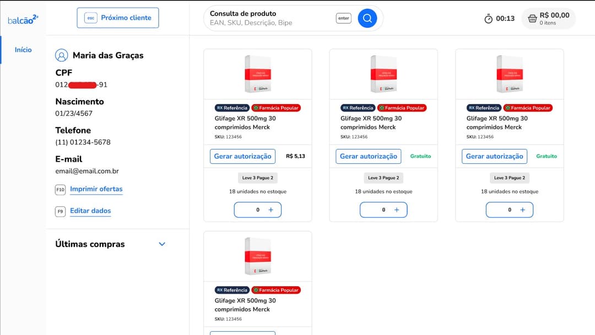595x335 pixels.
Task: Click the quantity value 0 on R$ 5,13 card
Action: pyautogui.click(x=258, y=210)
